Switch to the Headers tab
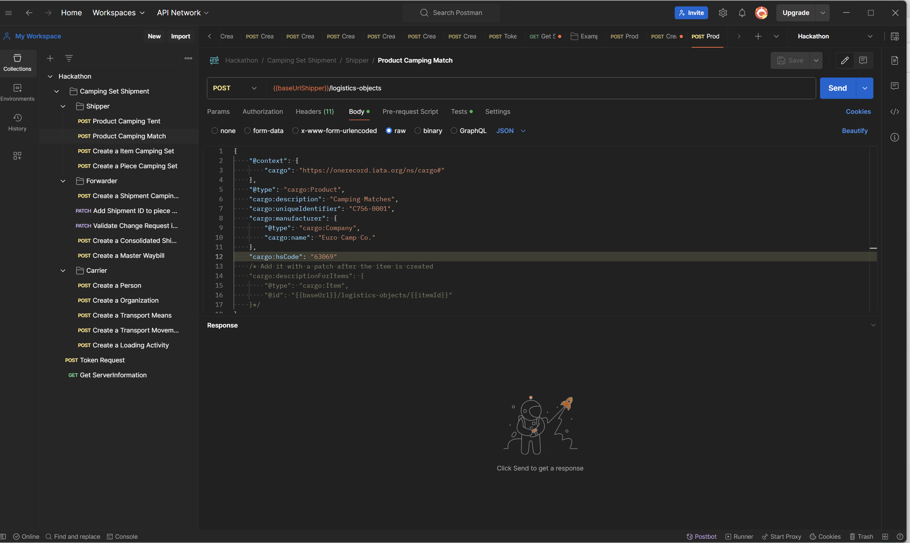 point(315,112)
